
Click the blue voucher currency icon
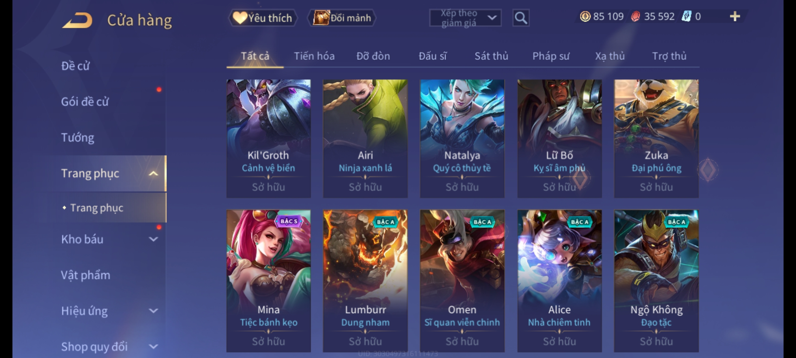(687, 16)
